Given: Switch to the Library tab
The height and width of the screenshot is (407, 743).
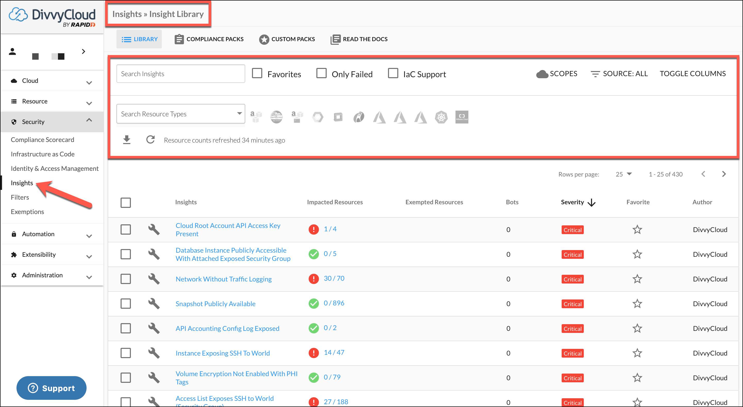Looking at the screenshot, I should [139, 39].
